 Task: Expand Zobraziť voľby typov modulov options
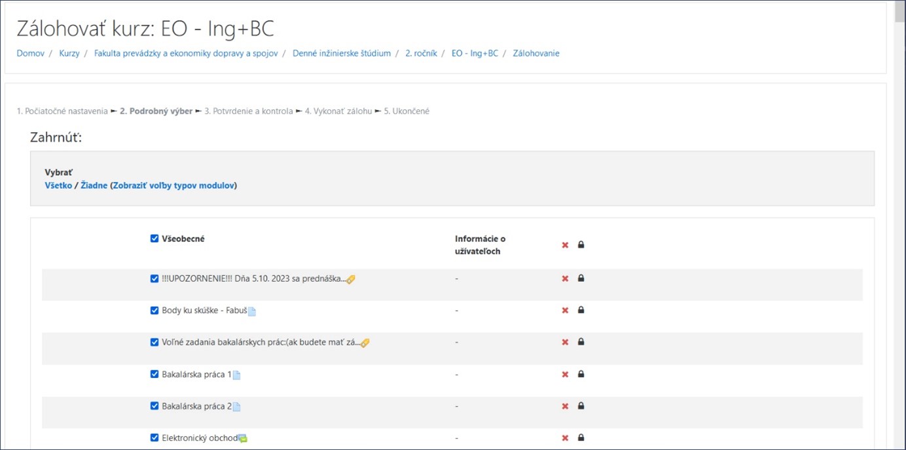[x=173, y=186]
